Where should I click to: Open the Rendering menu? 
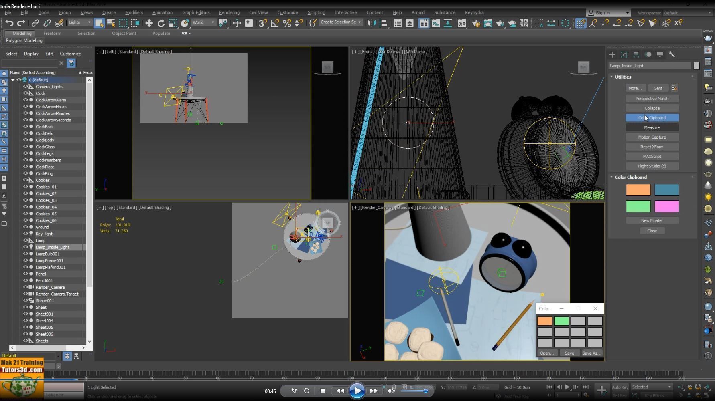click(229, 13)
